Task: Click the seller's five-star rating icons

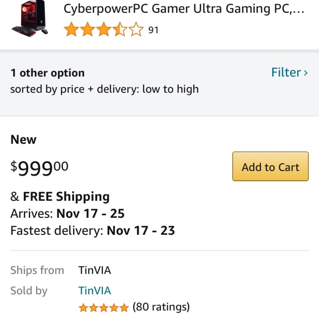Action: tap(104, 307)
